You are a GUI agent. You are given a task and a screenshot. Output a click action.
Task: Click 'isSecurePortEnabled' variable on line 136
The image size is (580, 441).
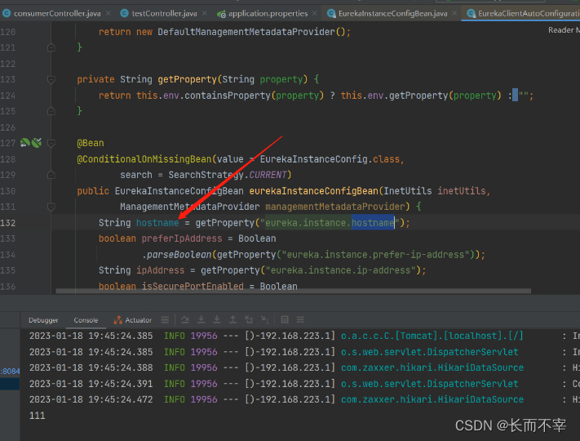tap(193, 286)
